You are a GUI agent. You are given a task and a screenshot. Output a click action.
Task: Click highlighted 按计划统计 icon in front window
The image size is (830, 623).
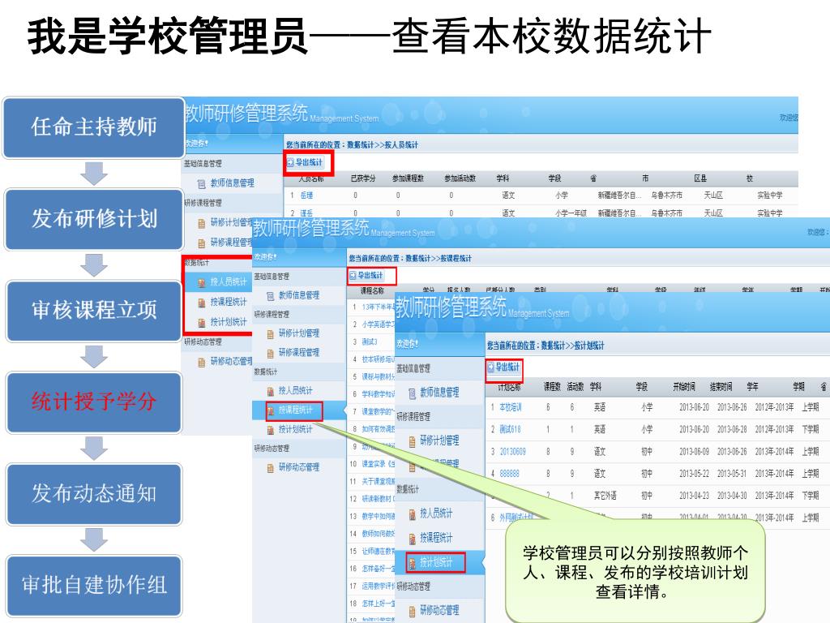tap(413, 563)
